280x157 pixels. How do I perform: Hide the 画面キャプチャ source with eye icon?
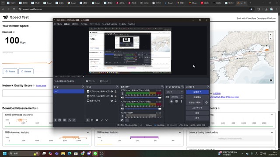click(x=112, y=101)
